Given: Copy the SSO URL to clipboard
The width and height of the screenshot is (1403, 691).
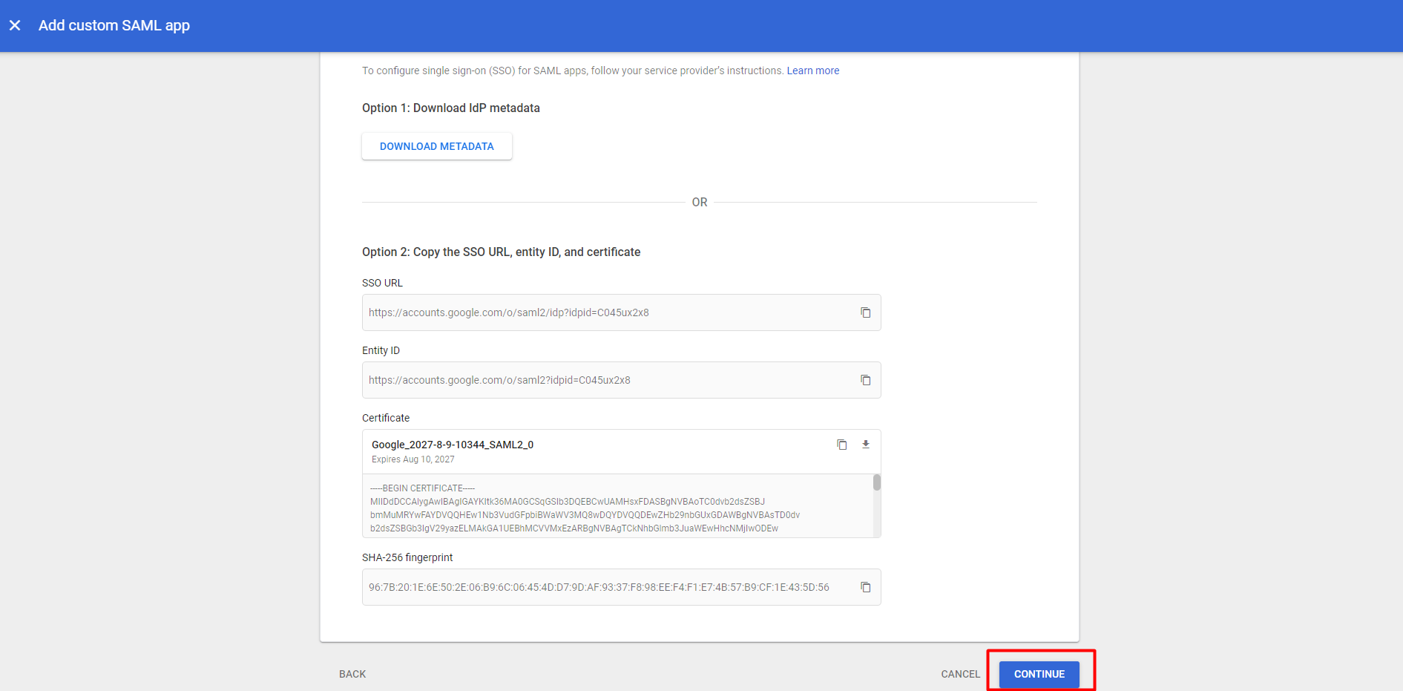Looking at the screenshot, I should click(x=865, y=312).
